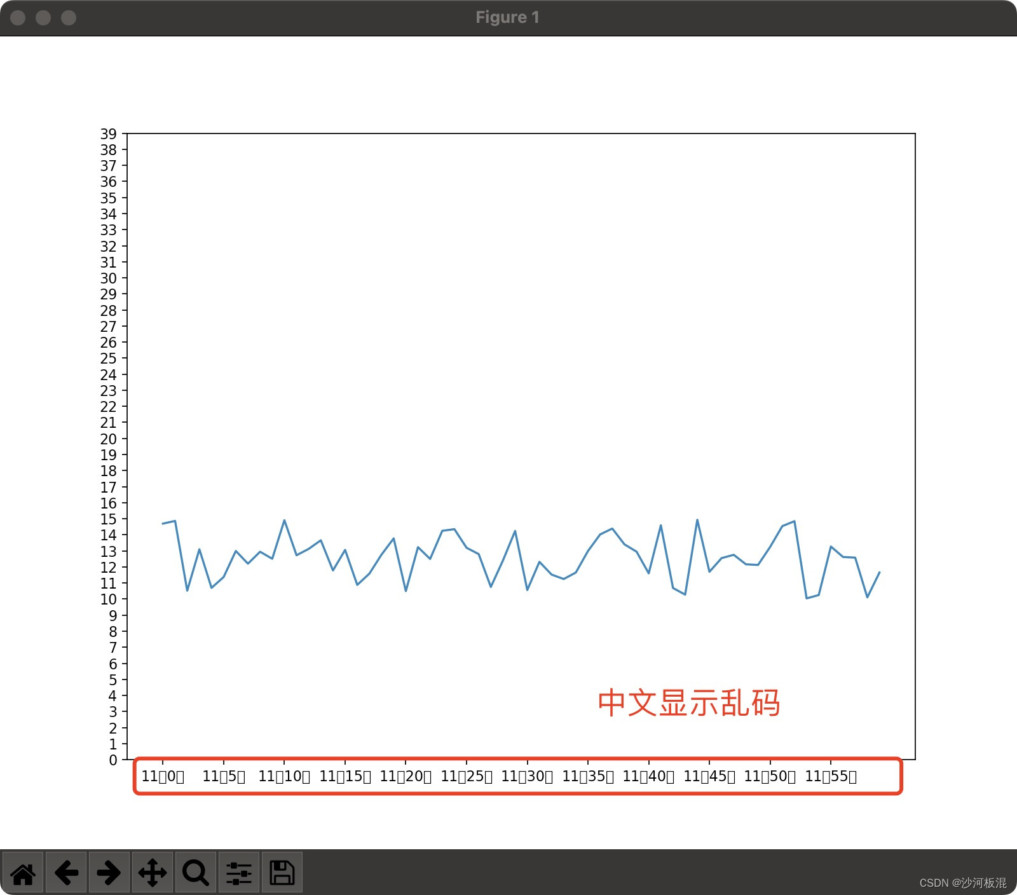Go forward to next view with right arrow
The width and height of the screenshot is (1017, 895).
point(109,873)
